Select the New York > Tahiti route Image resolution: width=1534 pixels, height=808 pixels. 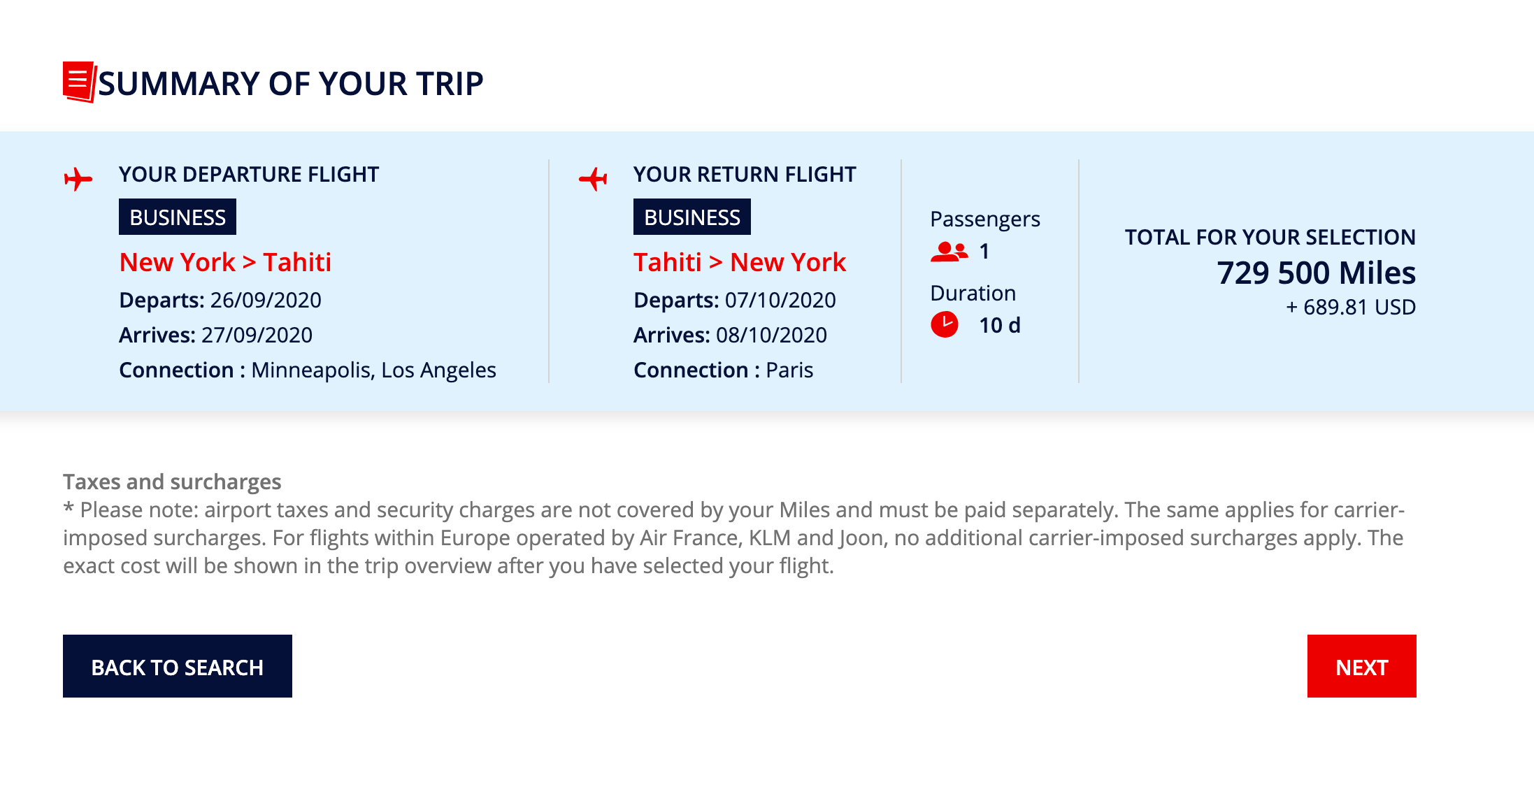pyautogui.click(x=225, y=263)
